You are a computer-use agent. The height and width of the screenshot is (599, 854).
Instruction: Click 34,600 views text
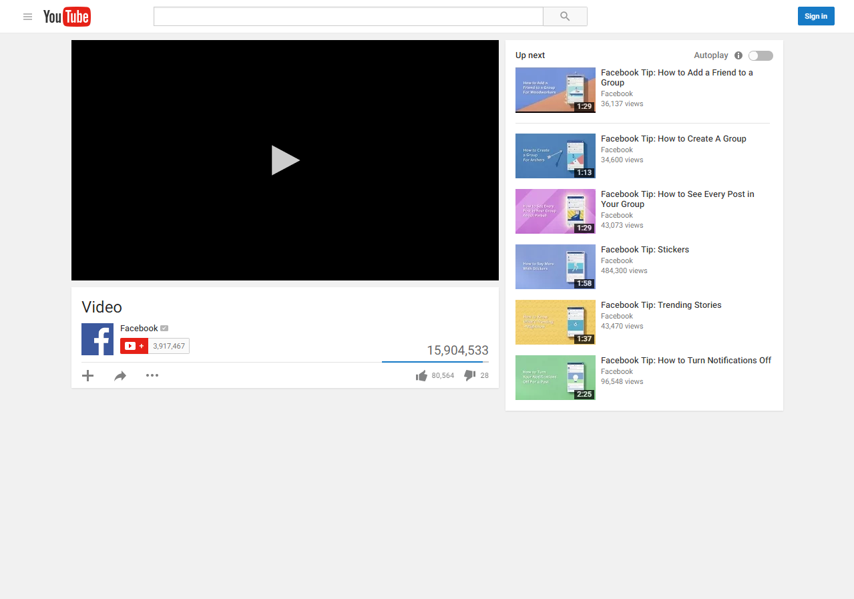(622, 160)
